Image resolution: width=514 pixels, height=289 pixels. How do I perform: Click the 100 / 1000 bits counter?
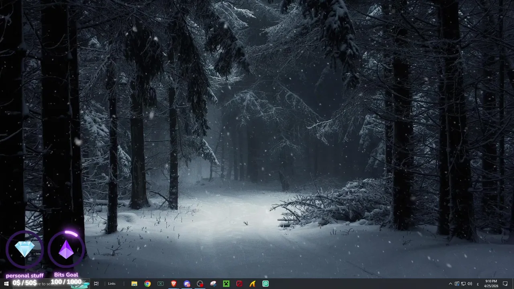(66, 282)
